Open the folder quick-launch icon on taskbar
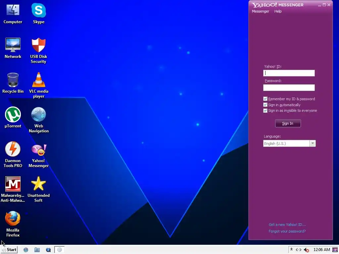The width and height of the screenshot is (339, 254). pos(37,250)
